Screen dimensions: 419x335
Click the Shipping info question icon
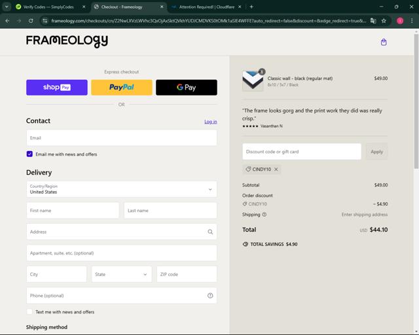pos(264,215)
